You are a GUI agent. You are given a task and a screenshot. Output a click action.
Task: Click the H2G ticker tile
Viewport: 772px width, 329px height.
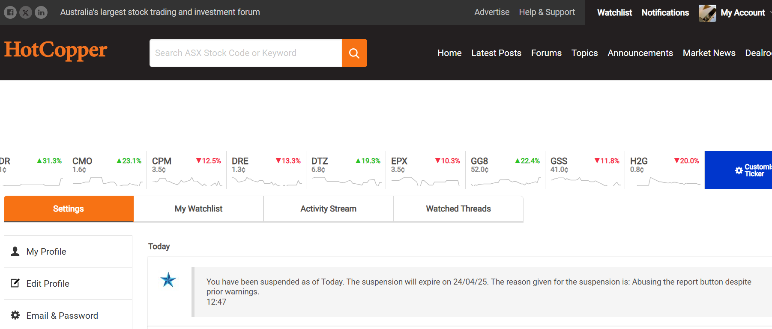point(664,170)
